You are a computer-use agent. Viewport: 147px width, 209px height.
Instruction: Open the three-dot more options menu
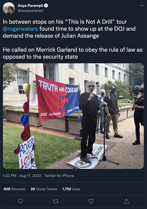click(x=142, y=6)
